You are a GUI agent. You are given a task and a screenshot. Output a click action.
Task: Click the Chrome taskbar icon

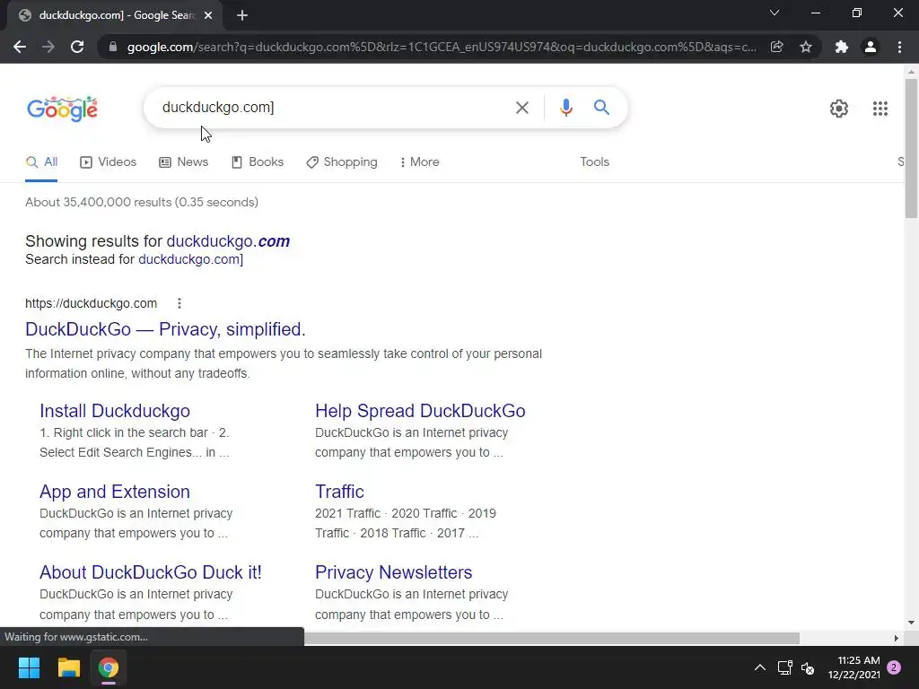click(109, 667)
